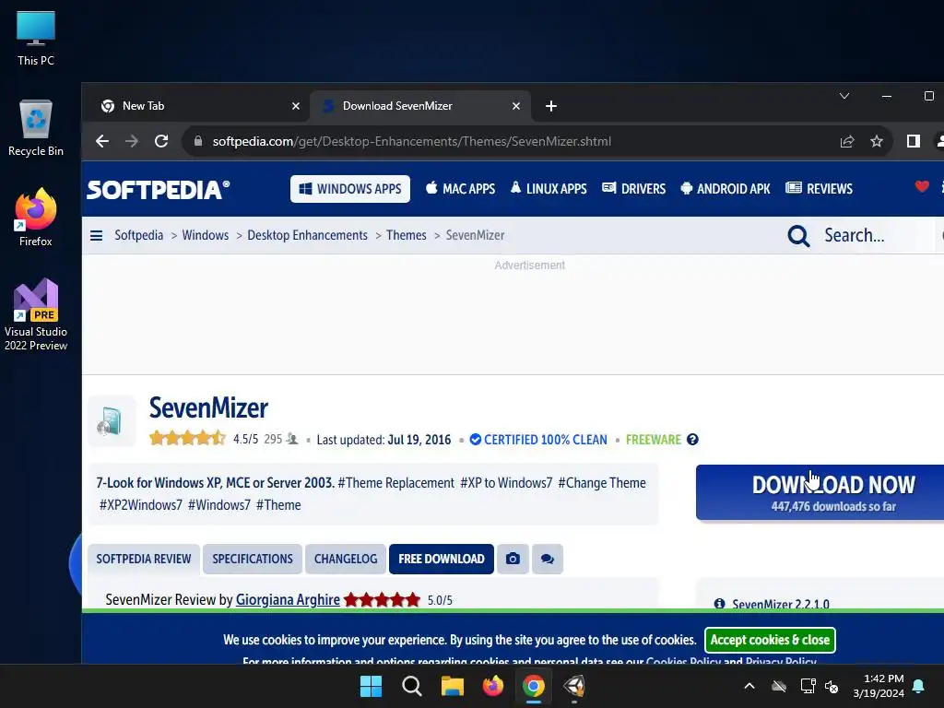
Task: Open a new tab with the plus button
Action: coord(551,106)
